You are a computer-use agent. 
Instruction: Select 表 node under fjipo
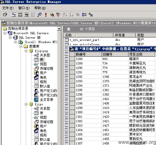[x=42, y=113]
